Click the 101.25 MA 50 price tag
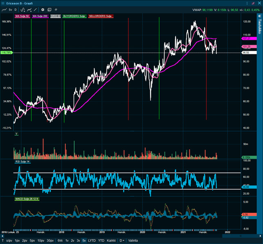Screen dimensions: 263x244 249,47
